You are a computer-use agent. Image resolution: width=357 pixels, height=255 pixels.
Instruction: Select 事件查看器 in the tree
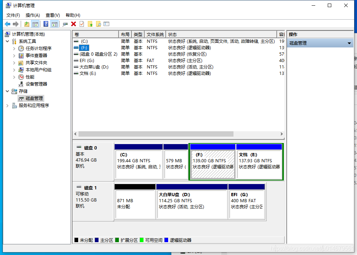point(36,56)
